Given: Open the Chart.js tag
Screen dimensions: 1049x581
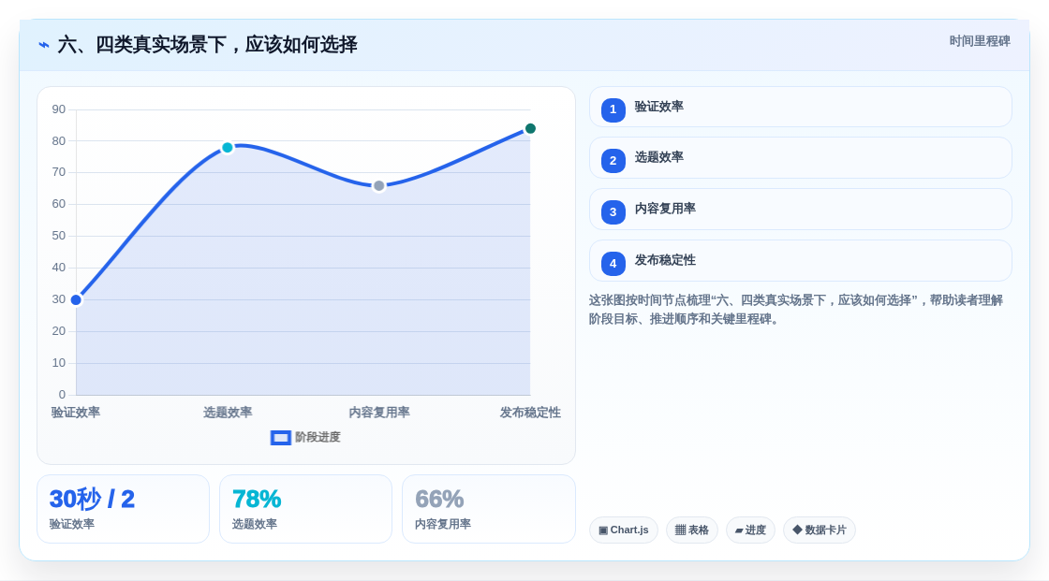Looking at the screenshot, I should pyautogui.click(x=624, y=530).
